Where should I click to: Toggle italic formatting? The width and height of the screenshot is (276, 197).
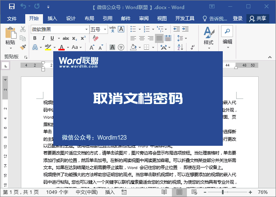[x=43, y=38]
